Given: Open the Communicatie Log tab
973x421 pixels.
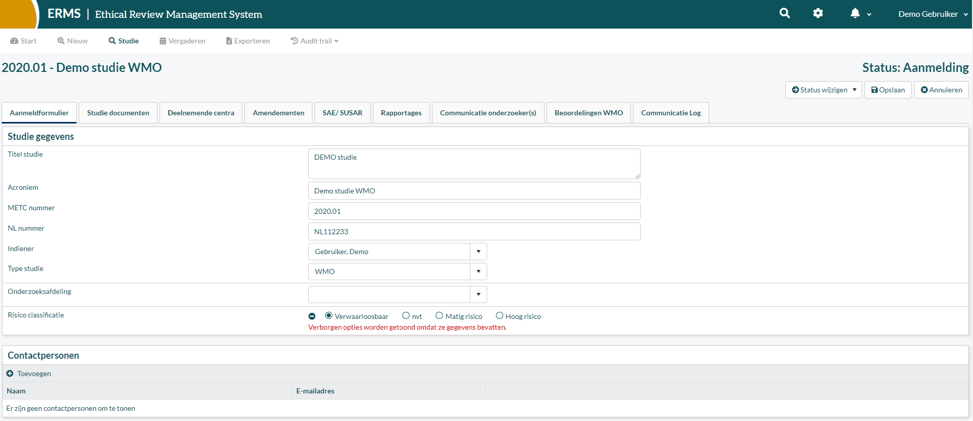Looking at the screenshot, I should [x=671, y=113].
